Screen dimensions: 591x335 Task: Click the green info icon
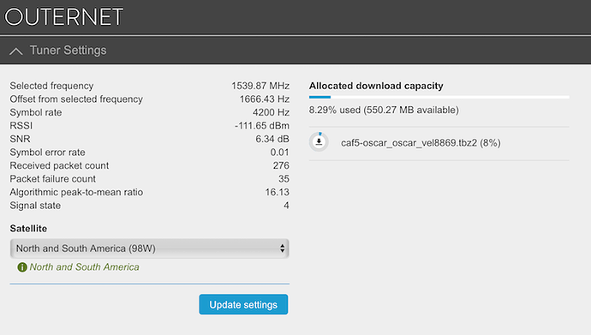[22, 267]
